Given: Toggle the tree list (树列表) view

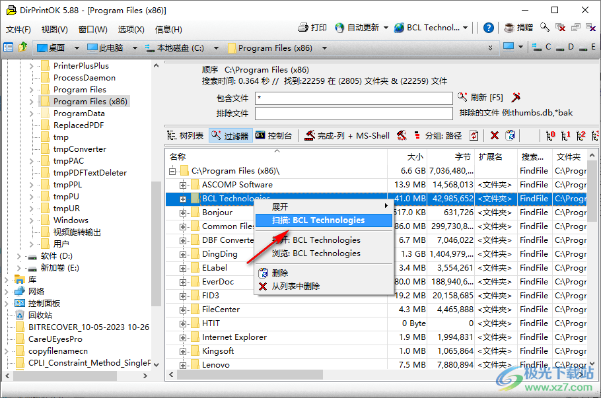Looking at the screenshot, I should pyautogui.click(x=186, y=135).
